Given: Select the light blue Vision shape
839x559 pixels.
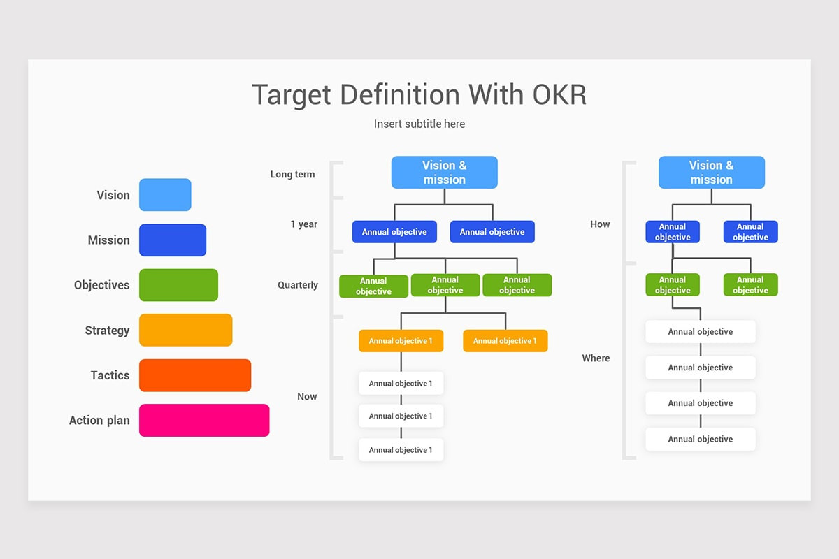Looking at the screenshot, I should [165, 195].
